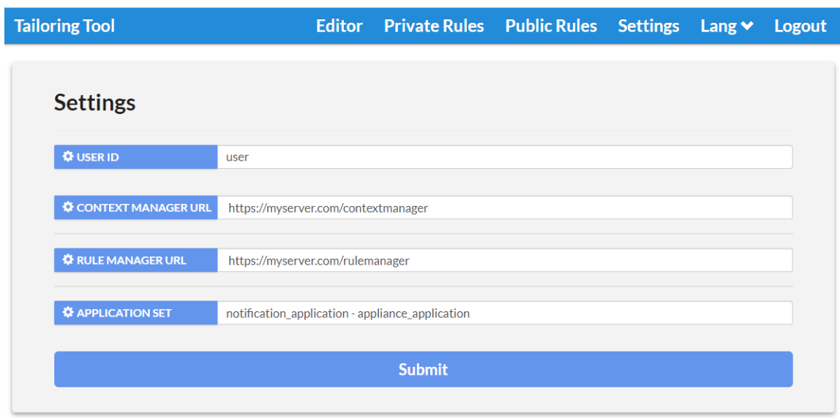The image size is (840, 418).
Task: Go to Private Rules
Action: click(x=434, y=26)
